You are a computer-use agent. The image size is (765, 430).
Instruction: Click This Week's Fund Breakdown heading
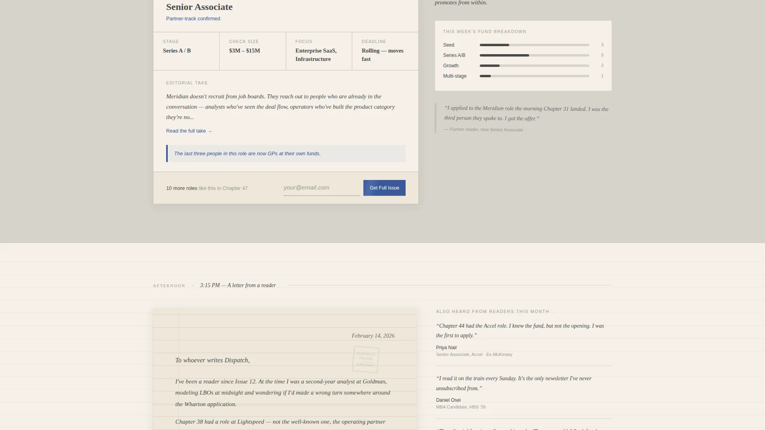[484, 31]
